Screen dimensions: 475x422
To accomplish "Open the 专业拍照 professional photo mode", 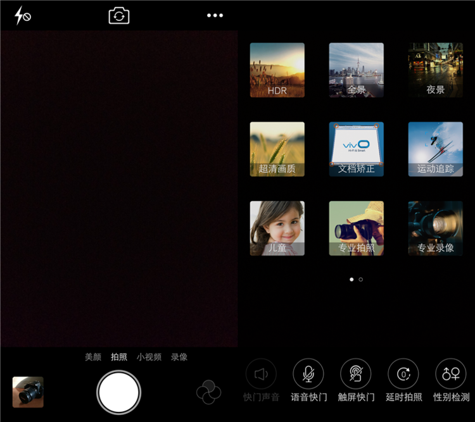I will point(356,228).
